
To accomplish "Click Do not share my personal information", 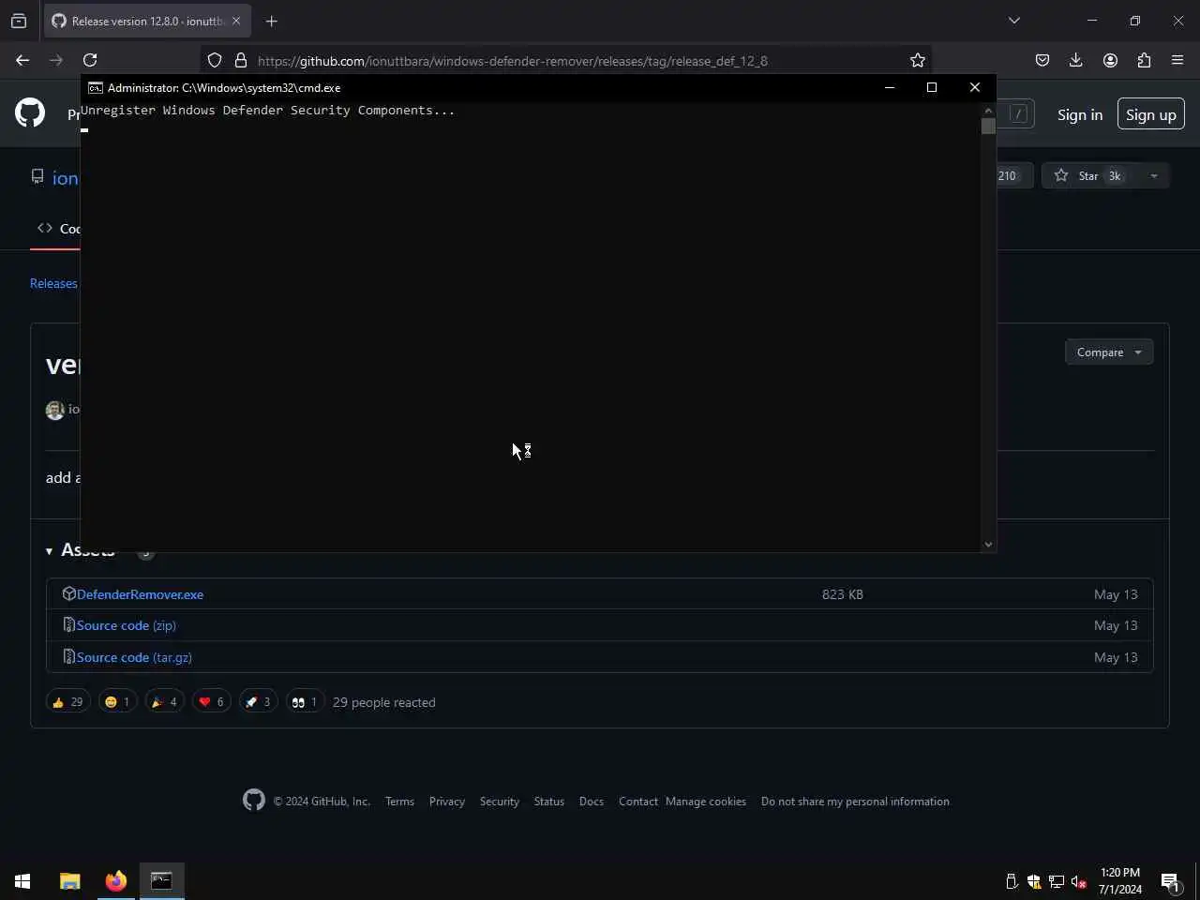I will 855,802.
